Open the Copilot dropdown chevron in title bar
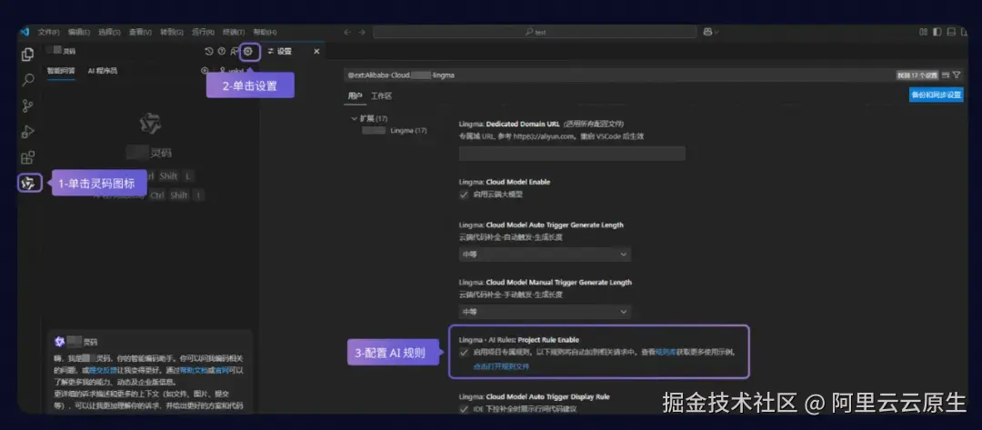 716,32
